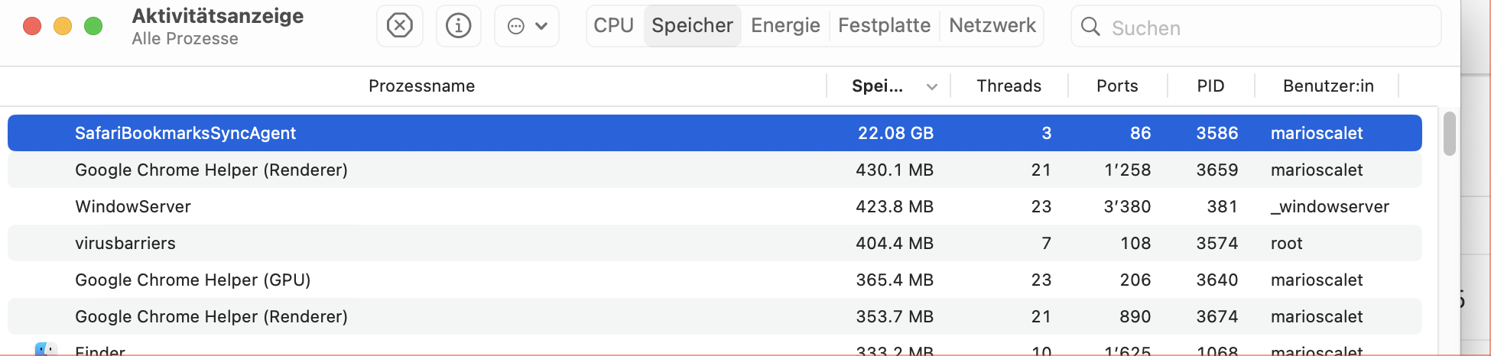Click the Finder icon in process list
This screenshot has width=1491, height=356.
click(x=46, y=350)
